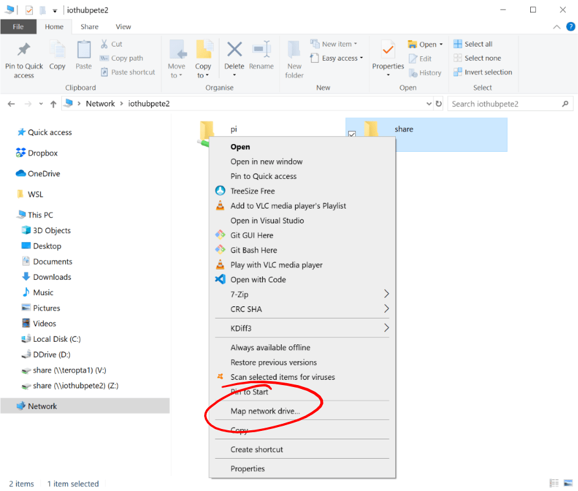
Task: Go up one level with up arrow
Action: [54, 104]
